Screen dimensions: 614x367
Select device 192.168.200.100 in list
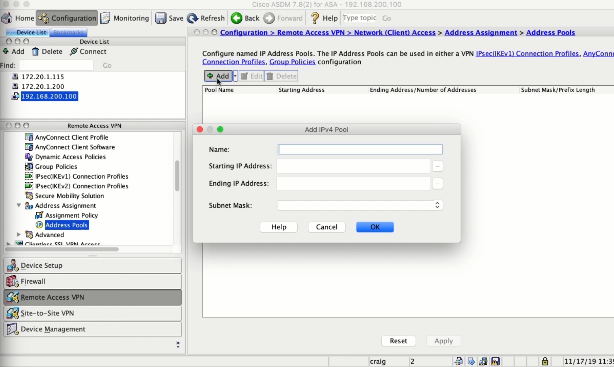tap(49, 96)
